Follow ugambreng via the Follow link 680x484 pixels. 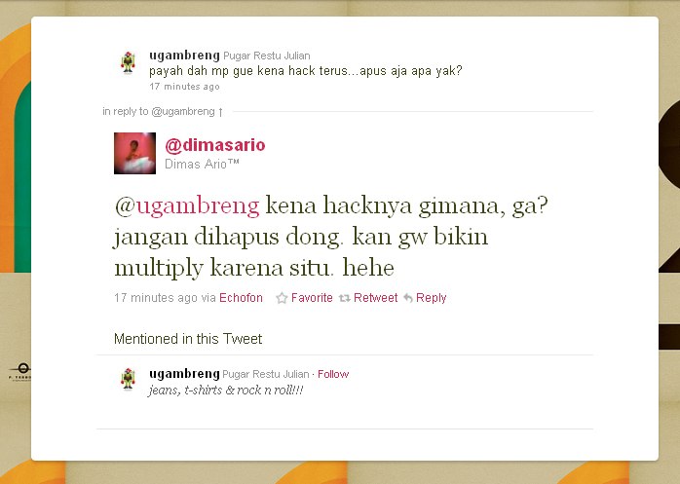pos(333,374)
